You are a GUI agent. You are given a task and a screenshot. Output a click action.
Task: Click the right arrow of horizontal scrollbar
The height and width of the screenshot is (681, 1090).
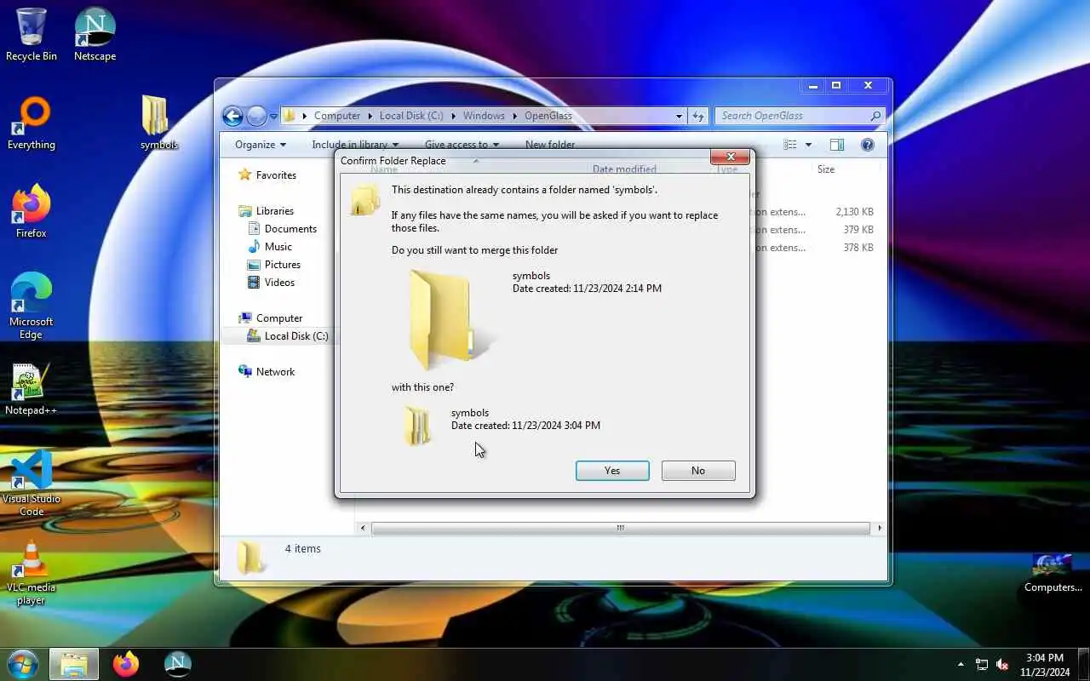coord(879,528)
